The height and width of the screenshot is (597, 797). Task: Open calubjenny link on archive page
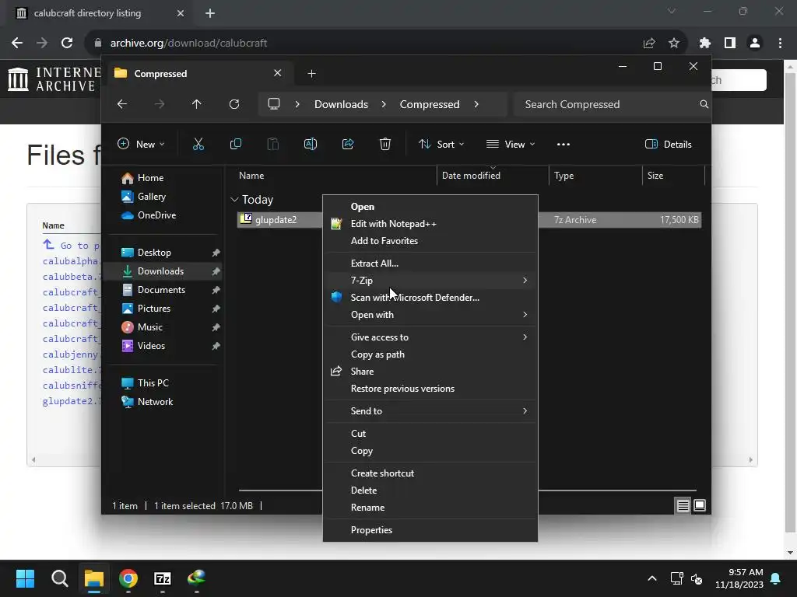pos(71,354)
